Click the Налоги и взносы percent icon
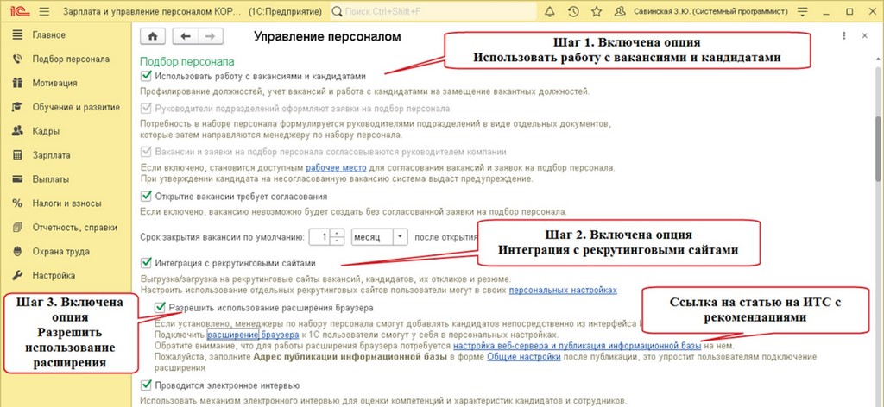 17,203
